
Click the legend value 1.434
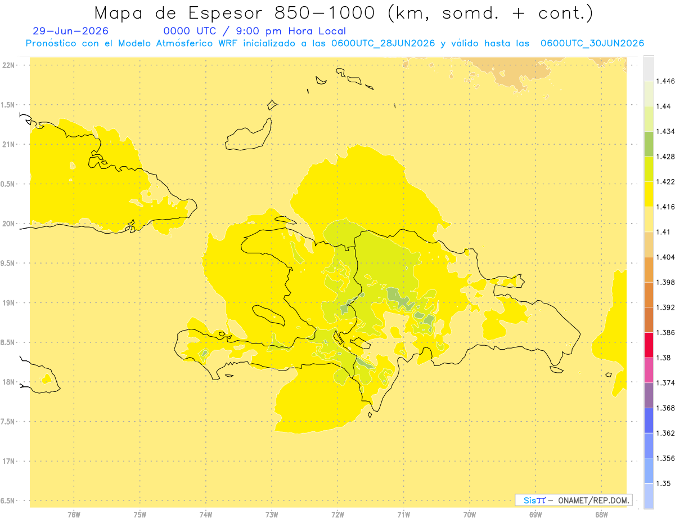(x=665, y=131)
